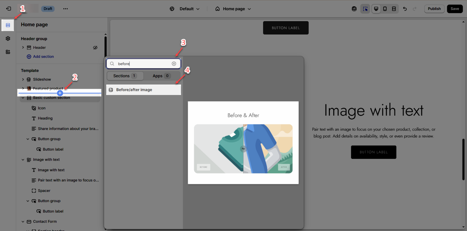This screenshot has width=467, height=231.
Task: Open the three-dot more actions menu
Action: click(65, 9)
